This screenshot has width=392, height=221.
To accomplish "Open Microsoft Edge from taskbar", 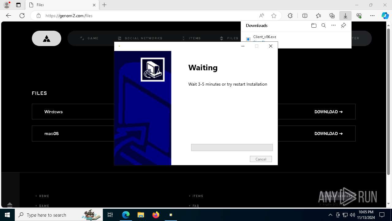I will [x=126, y=215].
